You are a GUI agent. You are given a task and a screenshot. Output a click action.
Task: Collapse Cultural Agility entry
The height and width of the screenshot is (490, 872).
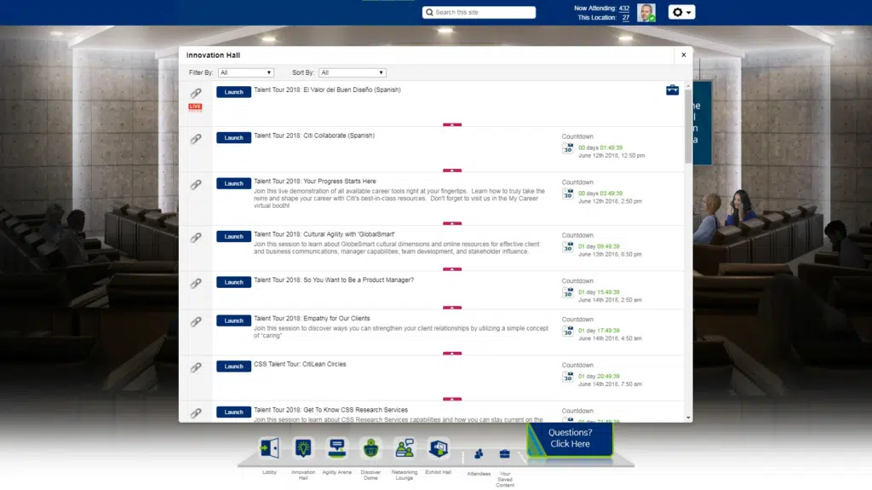tap(452, 269)
